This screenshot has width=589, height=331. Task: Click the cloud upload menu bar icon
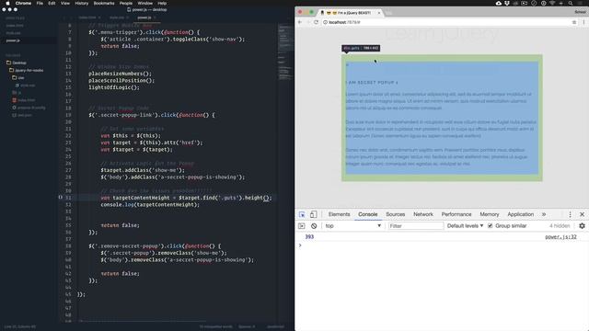click(499, 3)
